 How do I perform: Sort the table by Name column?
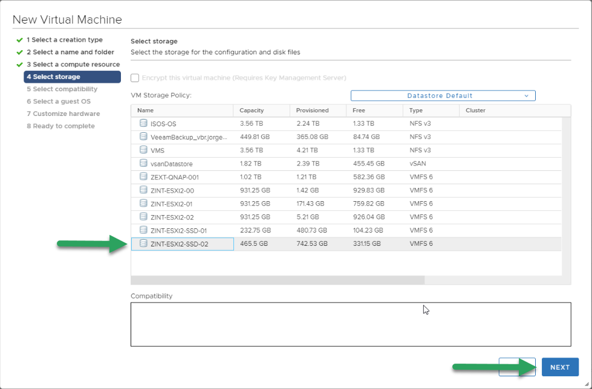(182, 111)
